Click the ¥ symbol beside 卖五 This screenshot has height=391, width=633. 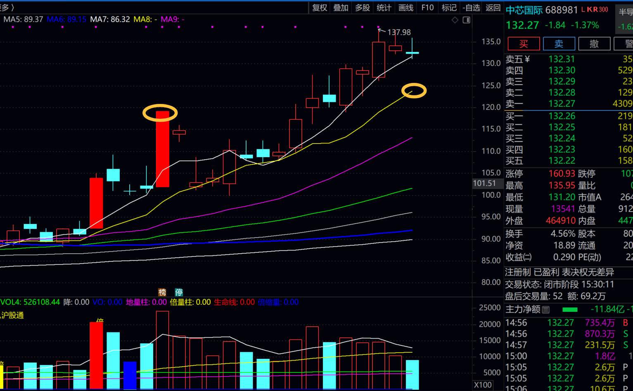pyautogui.click(x=527, y=59)
